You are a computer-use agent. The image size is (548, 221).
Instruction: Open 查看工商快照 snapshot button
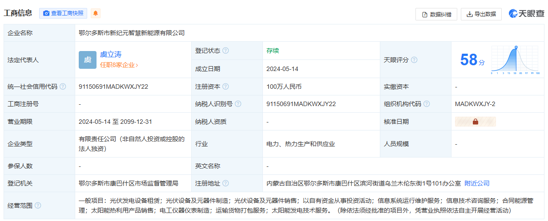(63, 13)
